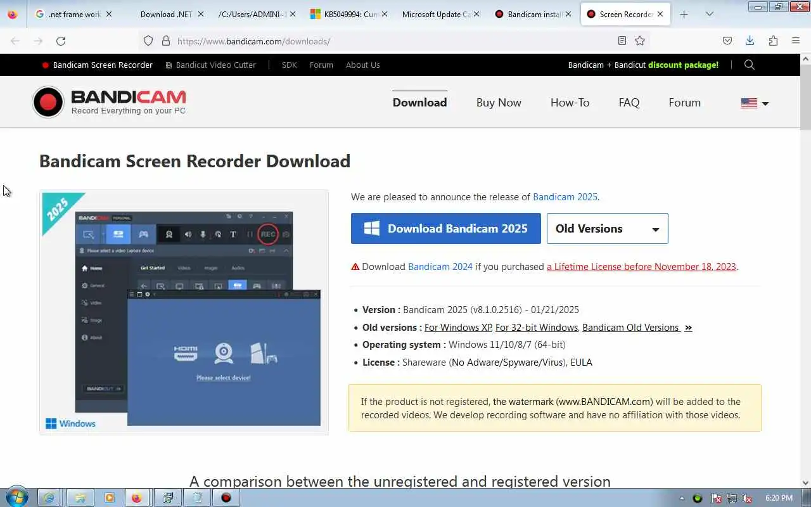Open the Firefox downloads panel
This screenshot has width=811, height=507.
(750, 41)
